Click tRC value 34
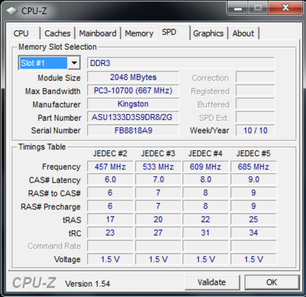This screenshot has height=297, width=306. coord(253,233)
